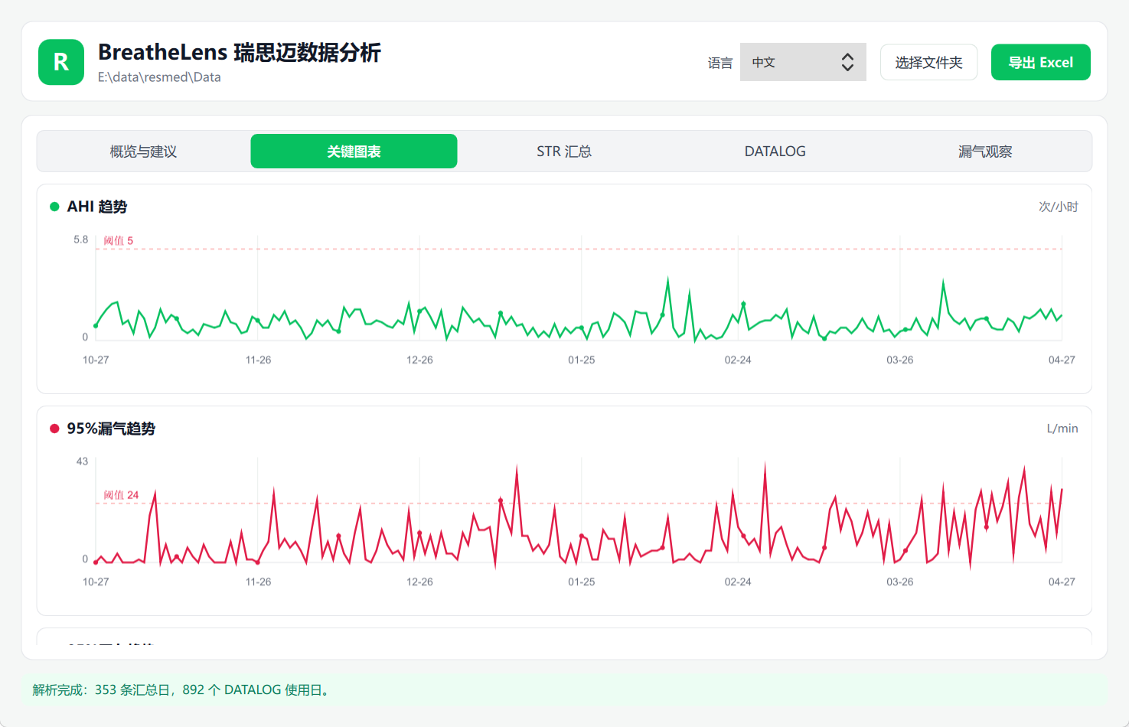Click the 11-26 date label on AHI chart
Image resolution: width=1129 pixels, height=727 pixels.
point(258,360)
